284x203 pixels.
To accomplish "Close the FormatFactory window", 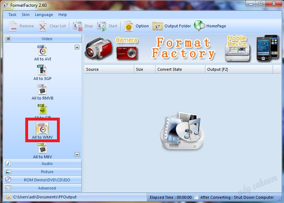I will pyautogui.click(x=274, y=4).
